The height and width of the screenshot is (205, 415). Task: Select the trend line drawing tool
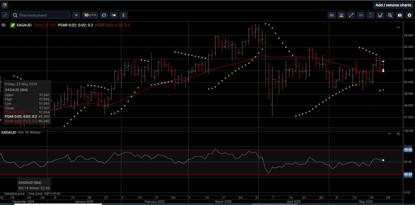coord(351,15)
